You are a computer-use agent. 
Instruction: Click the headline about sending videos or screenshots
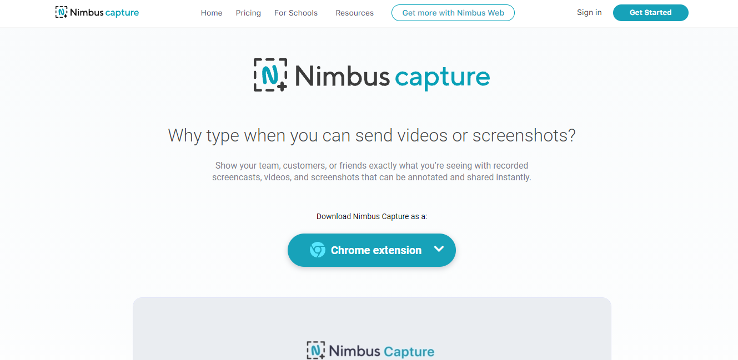click(x=371, y=135)
